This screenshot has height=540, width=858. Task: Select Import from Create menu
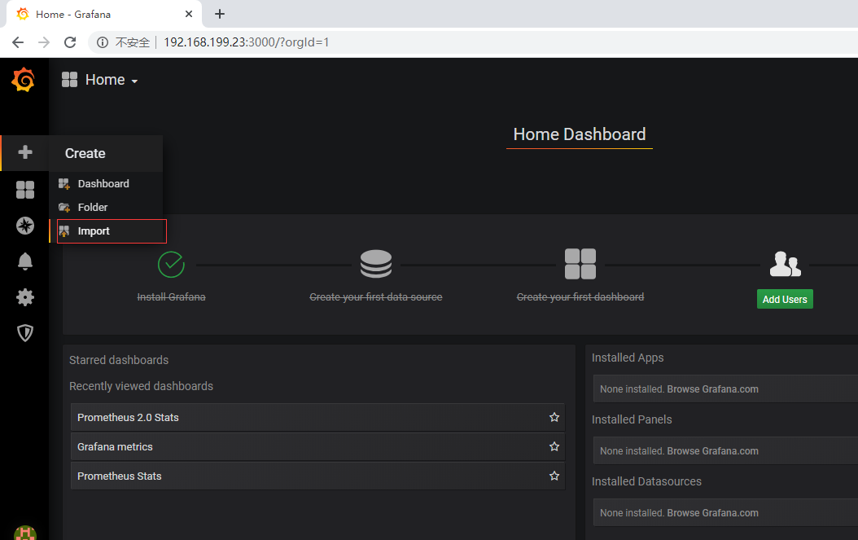[107, 231]
